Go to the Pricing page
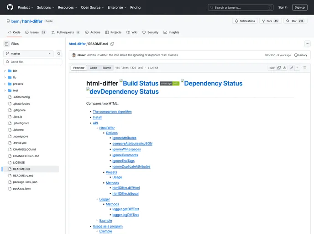 135,7
